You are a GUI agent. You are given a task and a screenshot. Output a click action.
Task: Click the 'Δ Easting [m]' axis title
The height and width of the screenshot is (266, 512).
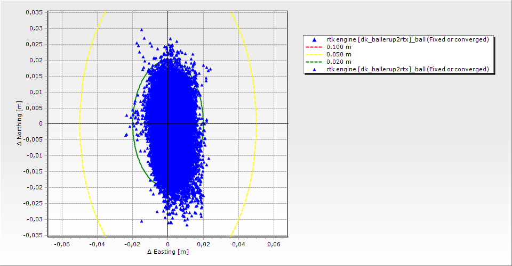click(168, 252)
